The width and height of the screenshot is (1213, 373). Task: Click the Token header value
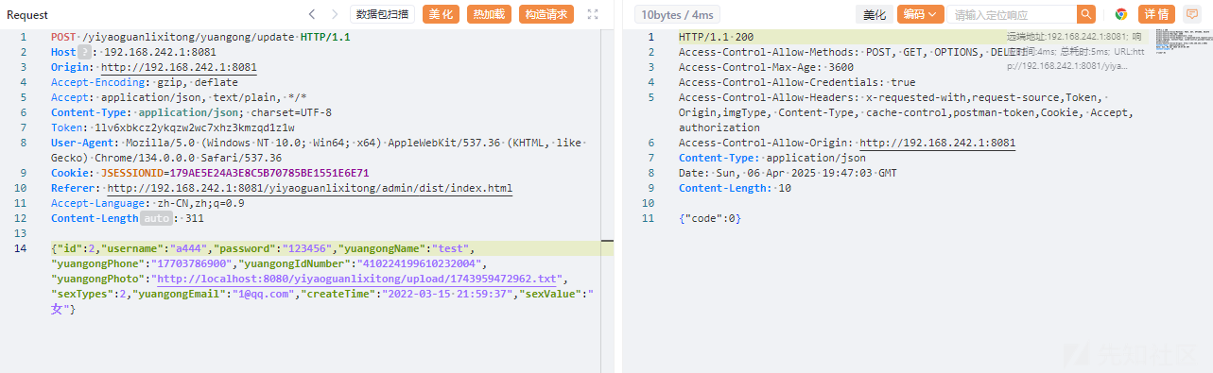[196, 128]
